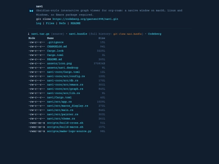Click the 'Size' column header

[102, 38]
